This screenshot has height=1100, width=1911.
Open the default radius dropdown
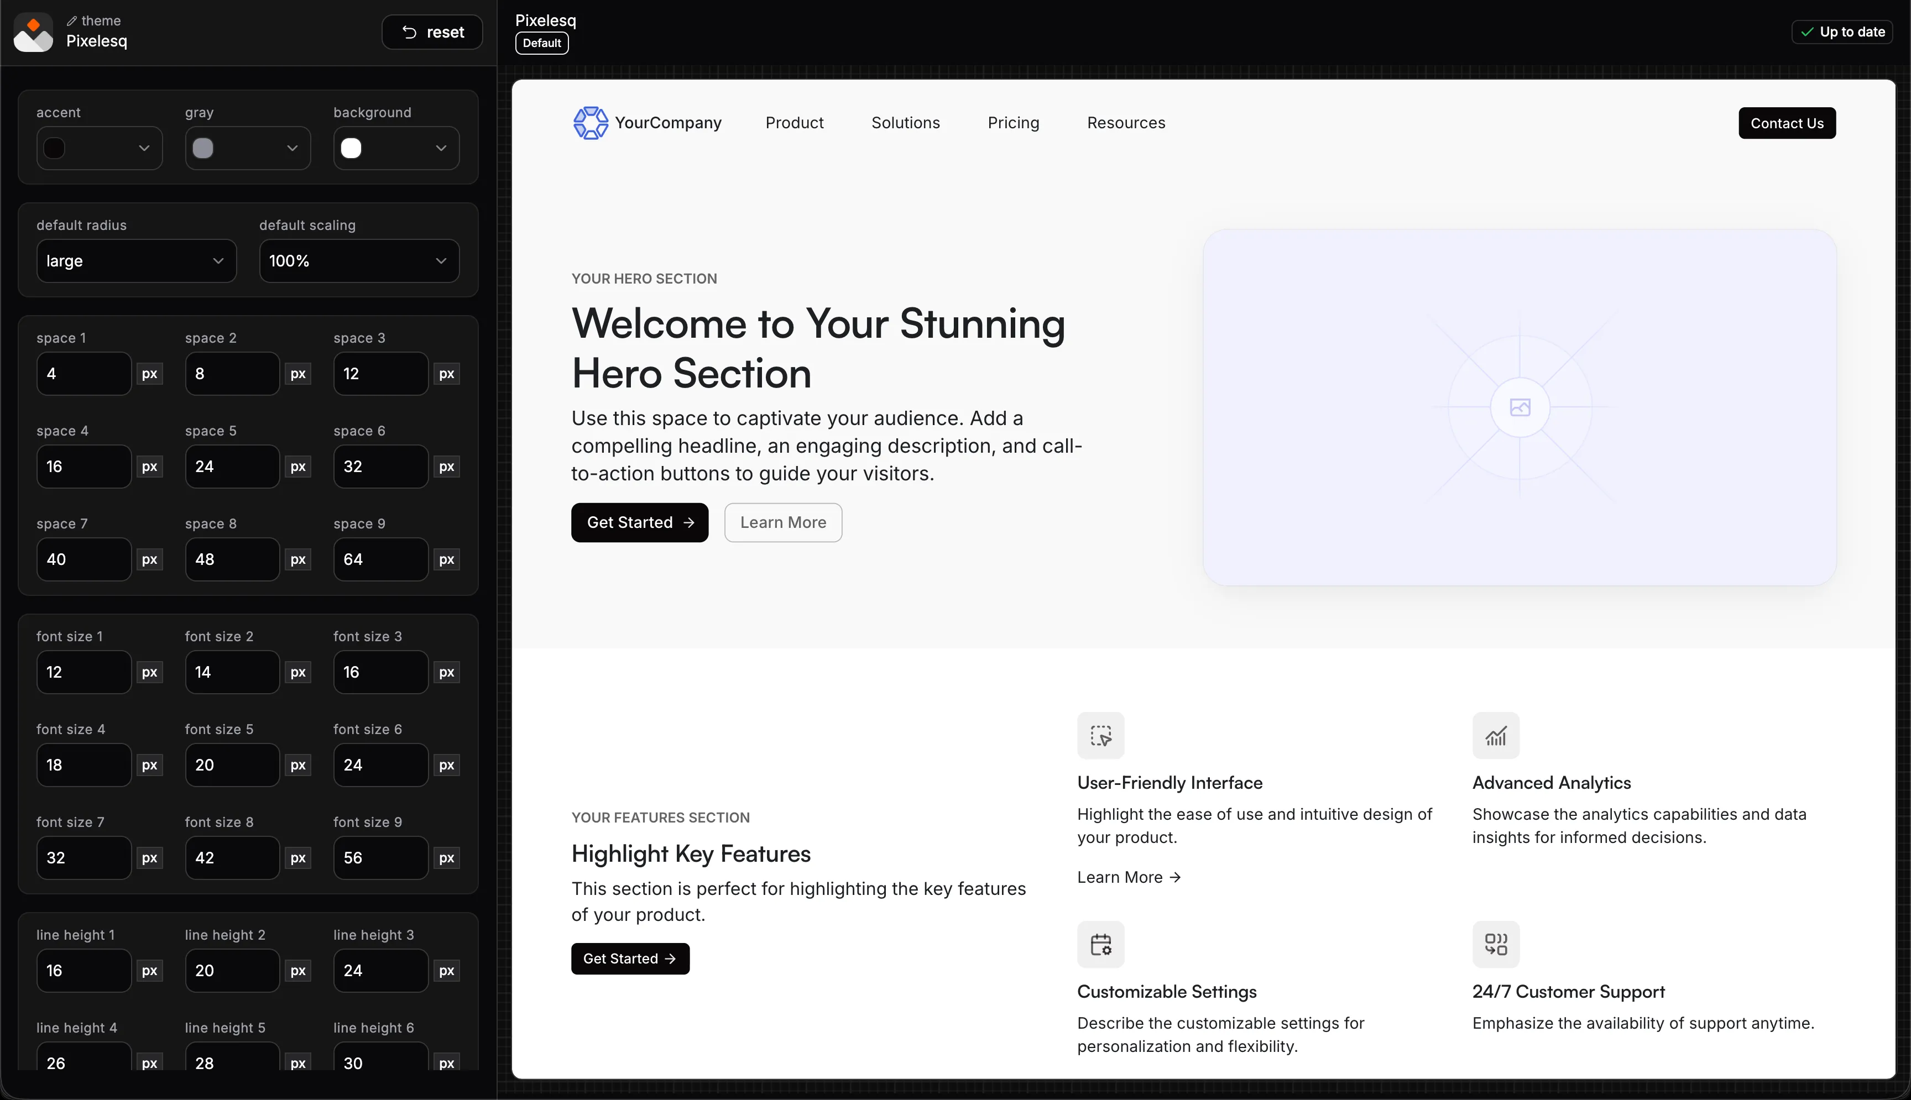click(136, 261)
